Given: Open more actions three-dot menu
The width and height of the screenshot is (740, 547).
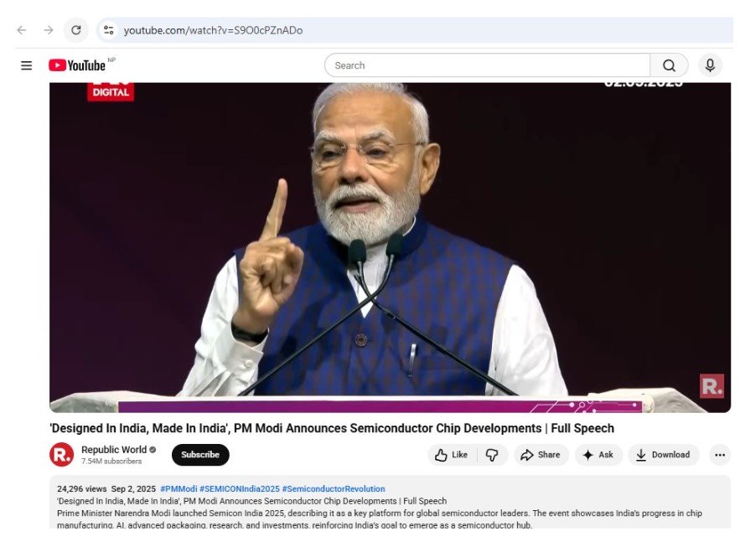Looking at the screenshot, I should 719,455.
